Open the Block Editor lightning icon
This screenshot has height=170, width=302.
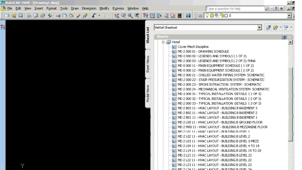(x=85, y=16)
